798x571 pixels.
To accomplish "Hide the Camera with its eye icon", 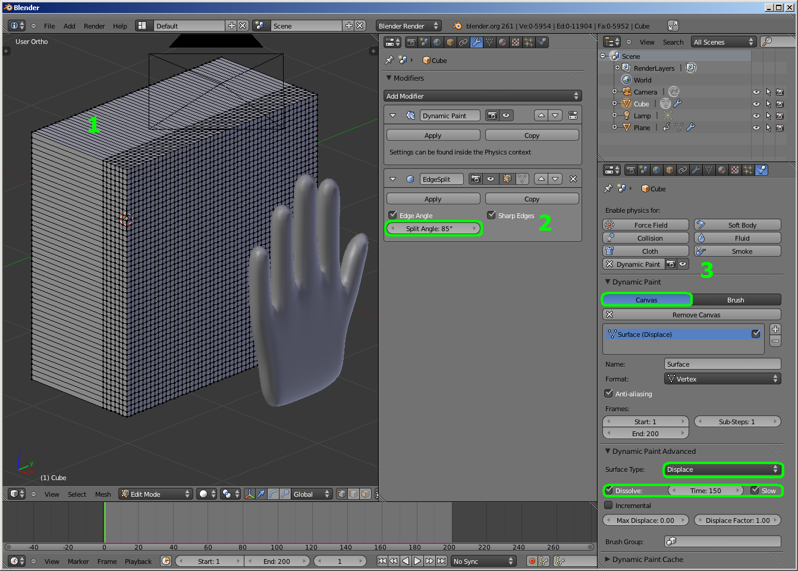I will click(x=756, y=92).
